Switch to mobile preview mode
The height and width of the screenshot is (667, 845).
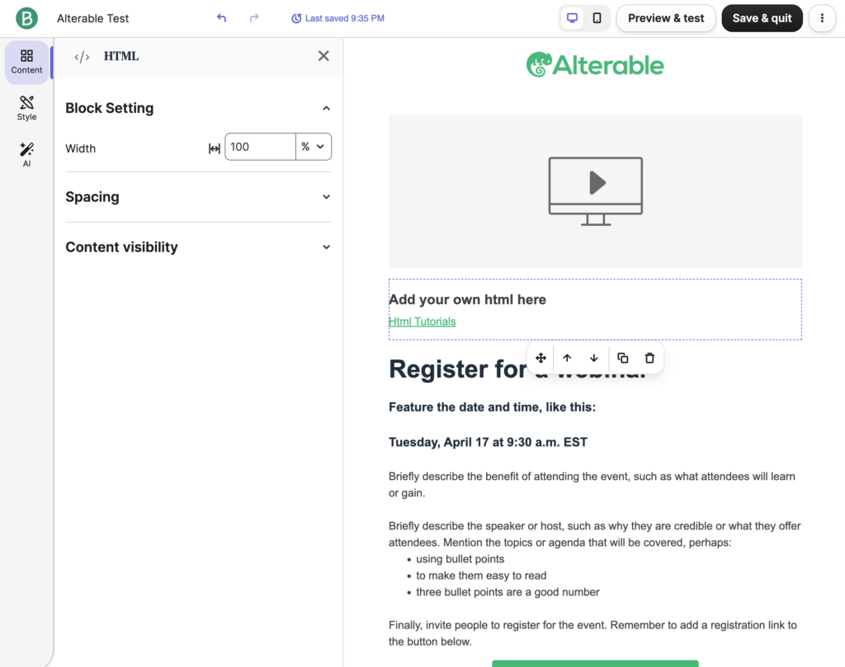tap(595, 17)
